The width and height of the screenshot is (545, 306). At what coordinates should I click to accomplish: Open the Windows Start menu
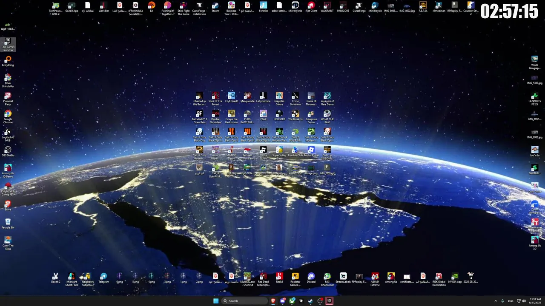[x=216, y=301]
